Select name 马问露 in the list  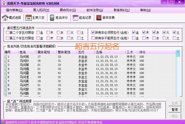(24, 73)
